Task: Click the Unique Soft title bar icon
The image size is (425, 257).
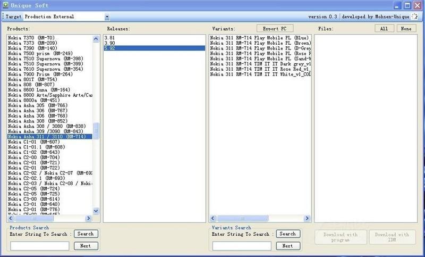Action: (x=5, y=5)
